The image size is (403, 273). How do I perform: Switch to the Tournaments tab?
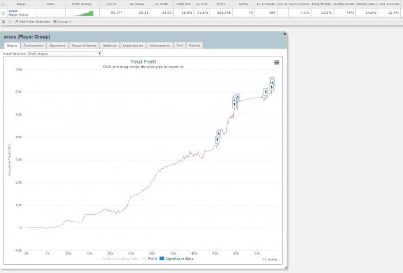coord(33,45)
